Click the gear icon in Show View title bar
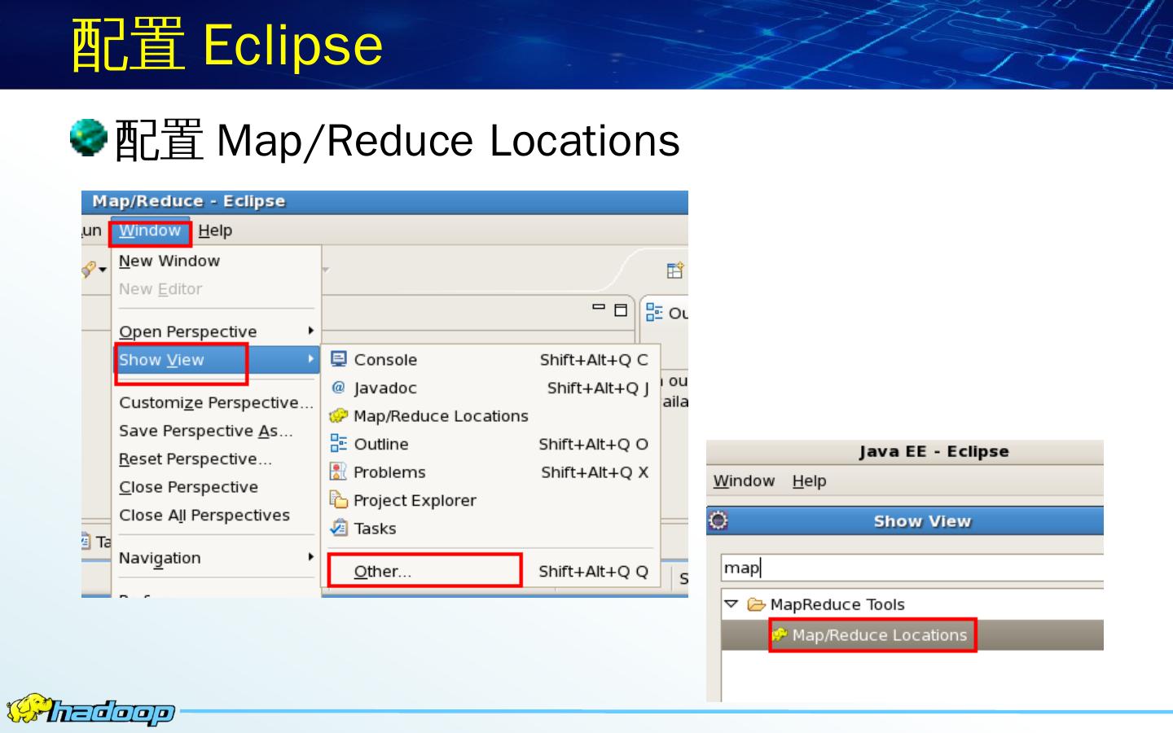 point(718,520)
